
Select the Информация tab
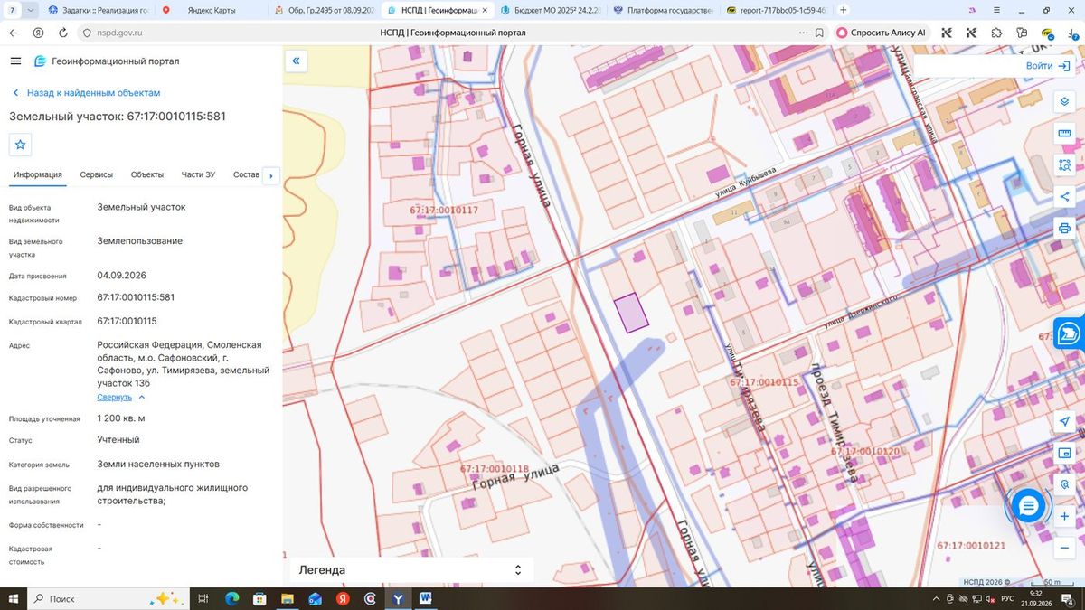[38, 174]
